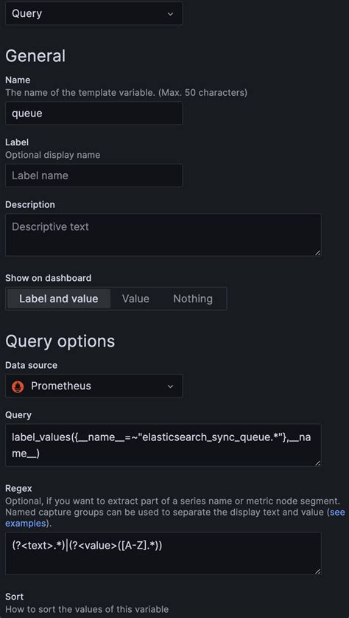Click the Regex textarea resize handle
This screenshot has width=349, height=618.
tap(317, 571)
